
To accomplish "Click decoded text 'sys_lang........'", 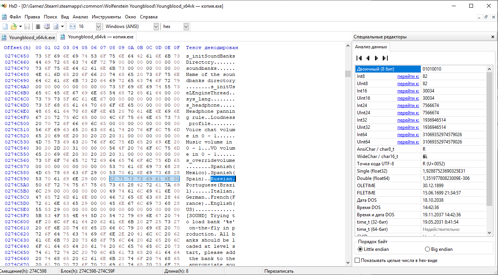I will pyautogui.click(x=211, y=99).
